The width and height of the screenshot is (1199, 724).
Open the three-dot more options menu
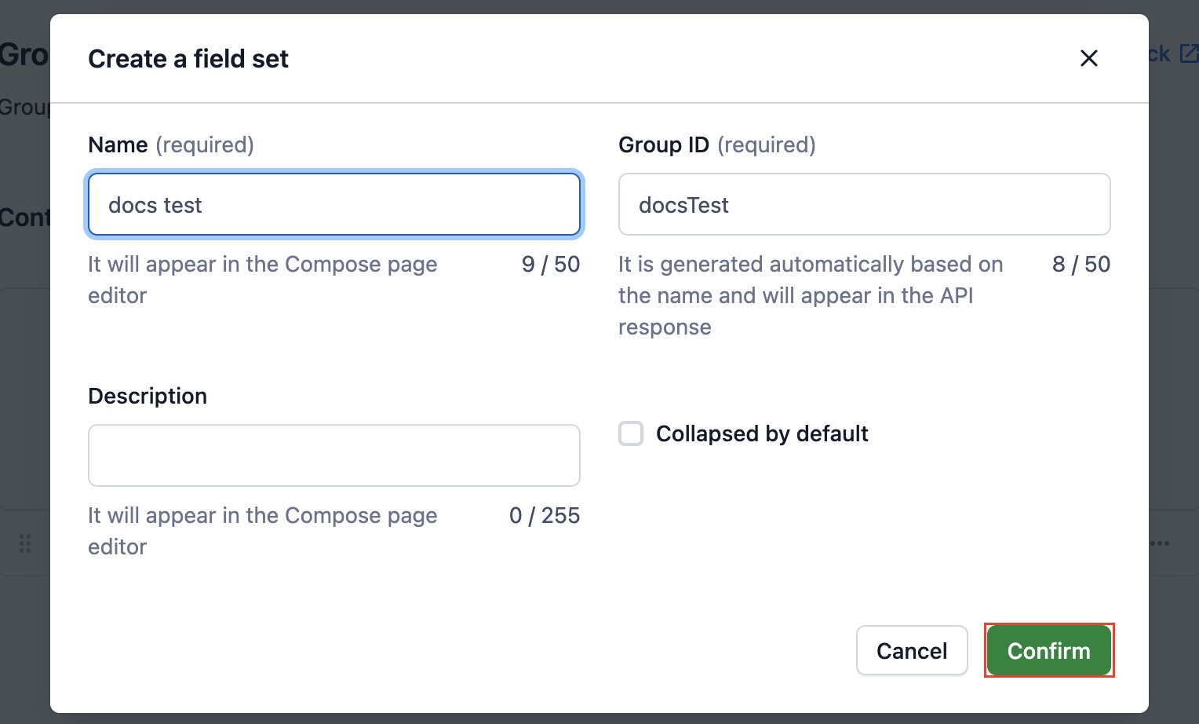[x=1161, y=543]
